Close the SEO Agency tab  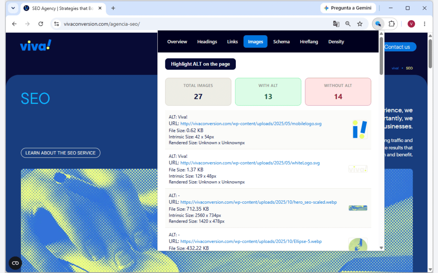(100, 8)
